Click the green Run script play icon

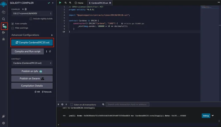tap(60, 3)
